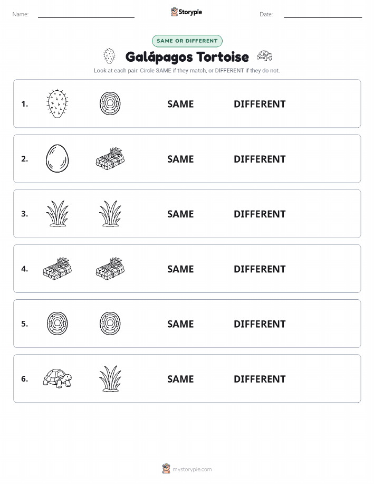Click the left shell icon in row 5
This screenshot has width=374, height=484.
coord(57,324)
